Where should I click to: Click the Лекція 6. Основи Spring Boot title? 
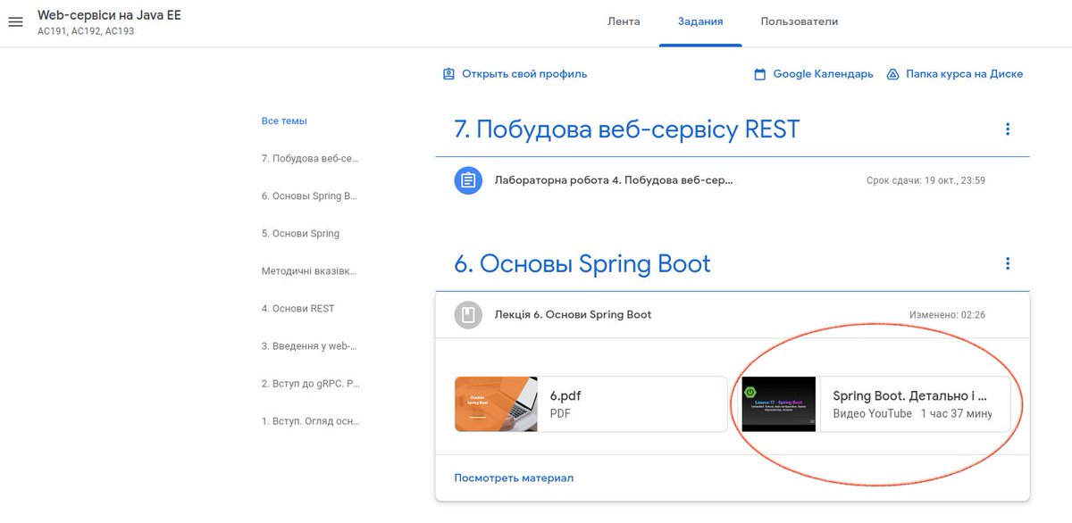573,315
